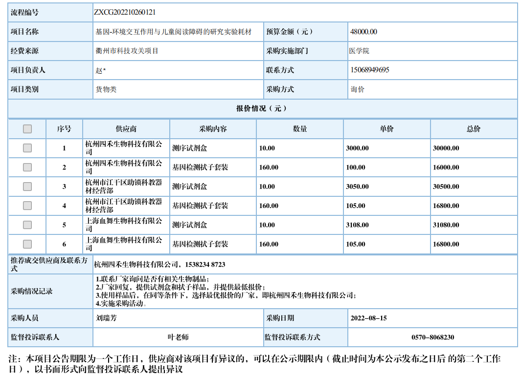Mark the checkbox for row 5
Viewport: 522px width, 378px height.
click(27, 225)
